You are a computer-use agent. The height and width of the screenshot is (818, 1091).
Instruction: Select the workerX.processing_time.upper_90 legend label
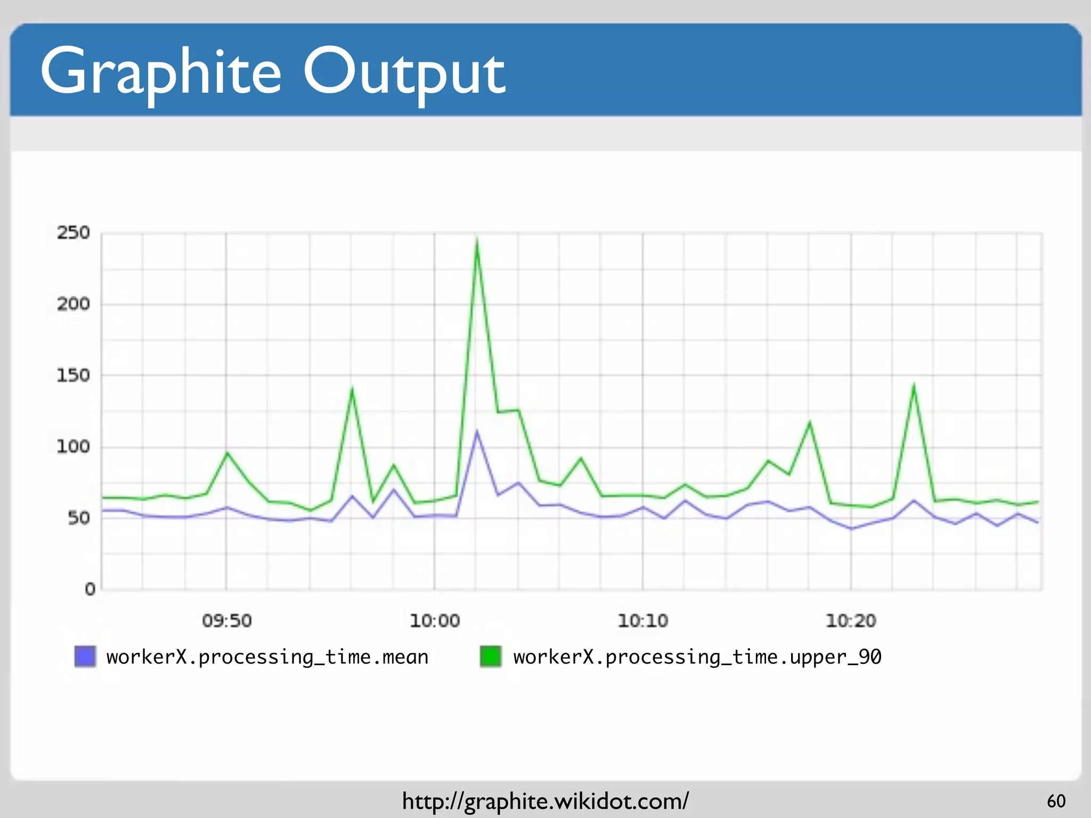point(697,657)
